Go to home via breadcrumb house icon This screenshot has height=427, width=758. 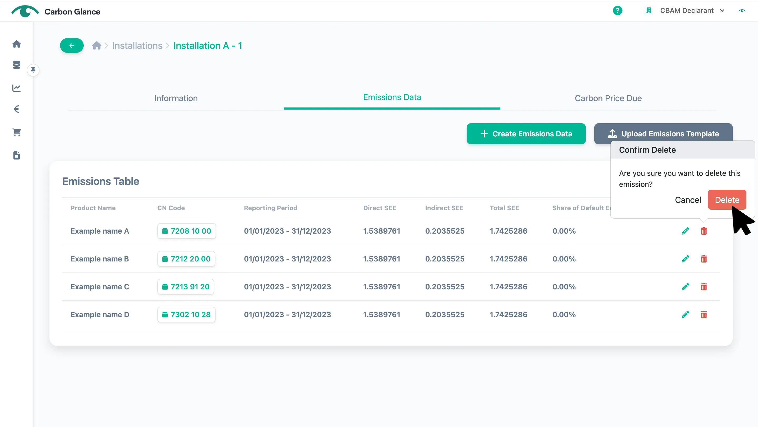pos(97,45)
